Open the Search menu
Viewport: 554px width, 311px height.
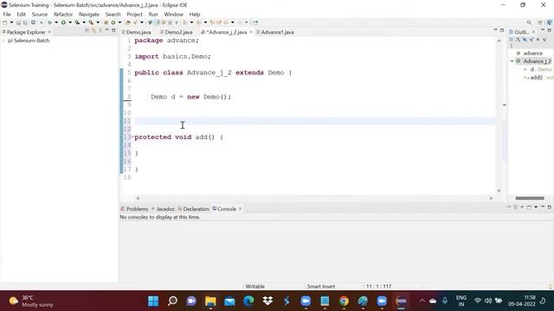(x=113, y=14)
